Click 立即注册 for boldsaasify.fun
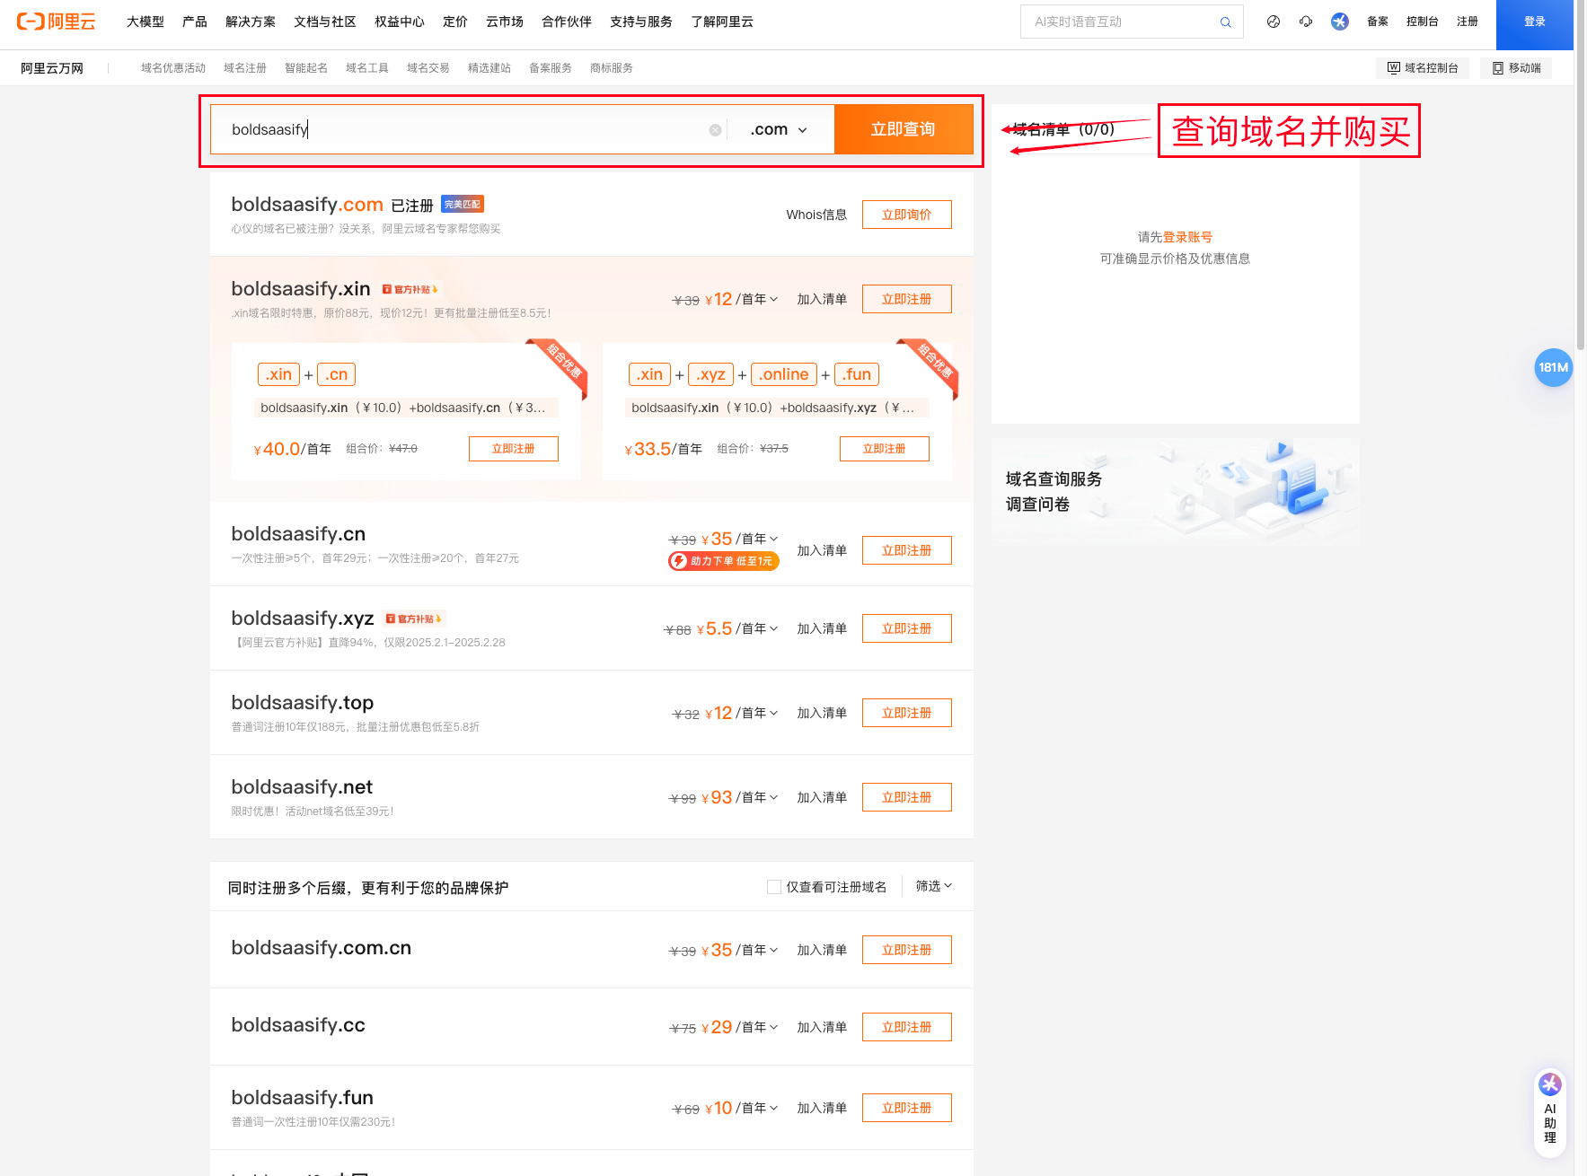Screen dimensions: 1587x1176 click(x=907, y=1108)
